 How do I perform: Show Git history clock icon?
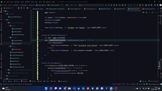140,5
